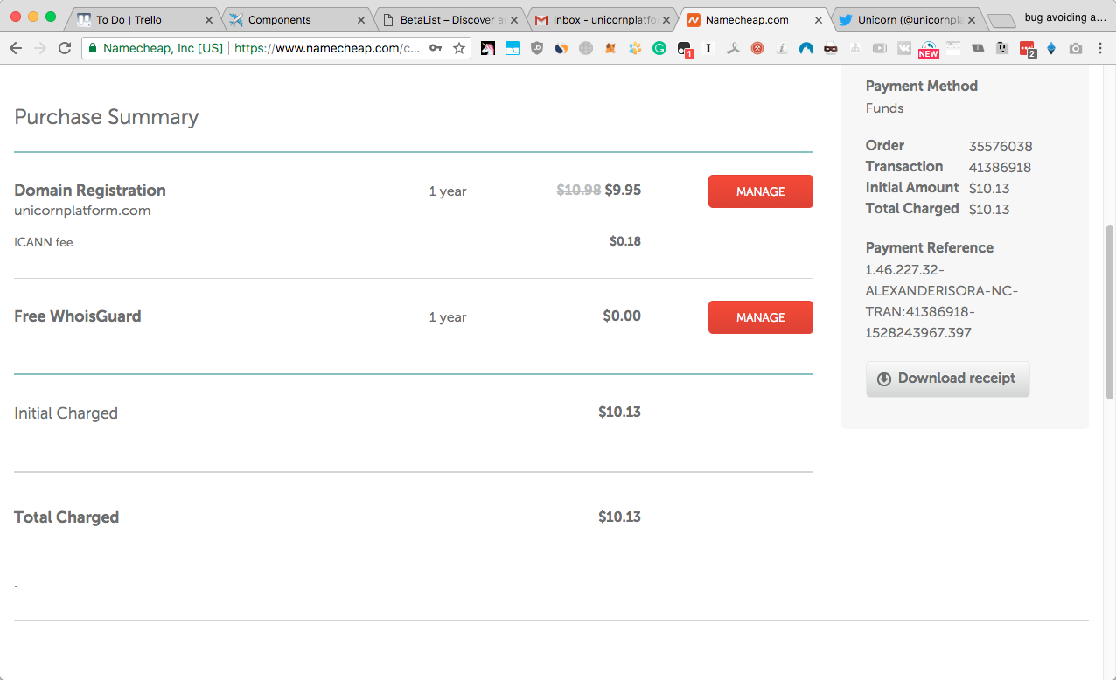Download receipt from the order sidebar

click(947, 378)
